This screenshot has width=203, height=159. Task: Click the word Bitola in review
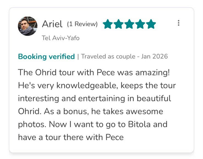click(x=139, y=124)
